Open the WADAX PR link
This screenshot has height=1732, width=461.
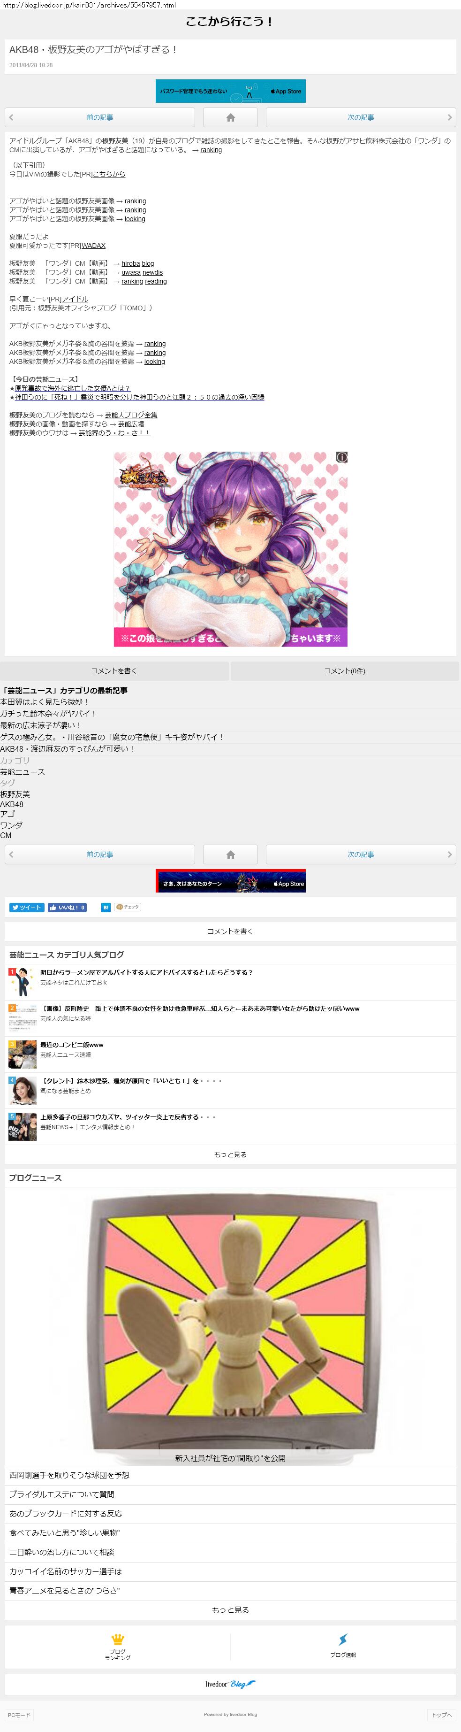click(93, 246)
